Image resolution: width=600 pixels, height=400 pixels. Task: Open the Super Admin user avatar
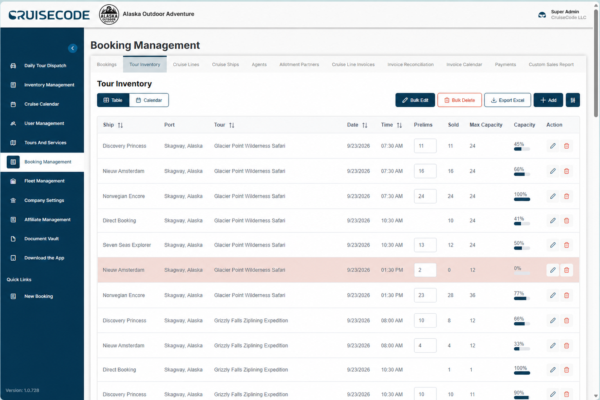542,15
